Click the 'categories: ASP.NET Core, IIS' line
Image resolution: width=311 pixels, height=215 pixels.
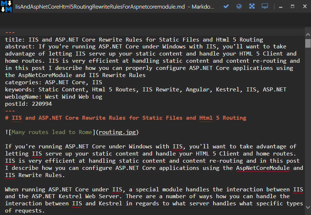(x=53, y=82)
